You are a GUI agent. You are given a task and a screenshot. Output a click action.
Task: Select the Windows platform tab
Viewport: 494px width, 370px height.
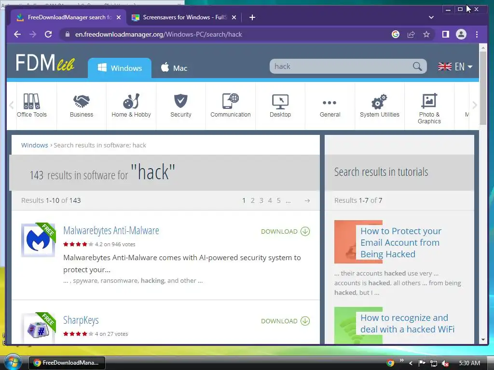click(120, 68)
